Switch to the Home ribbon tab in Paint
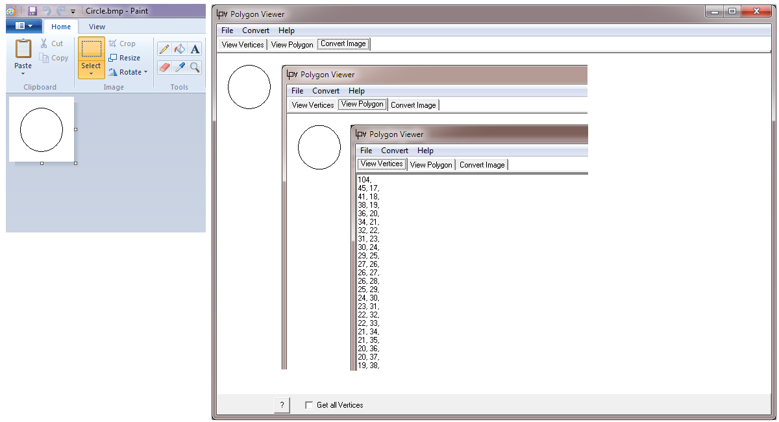The height and width of the screenshot is (422, 779). tap(61, 27)
